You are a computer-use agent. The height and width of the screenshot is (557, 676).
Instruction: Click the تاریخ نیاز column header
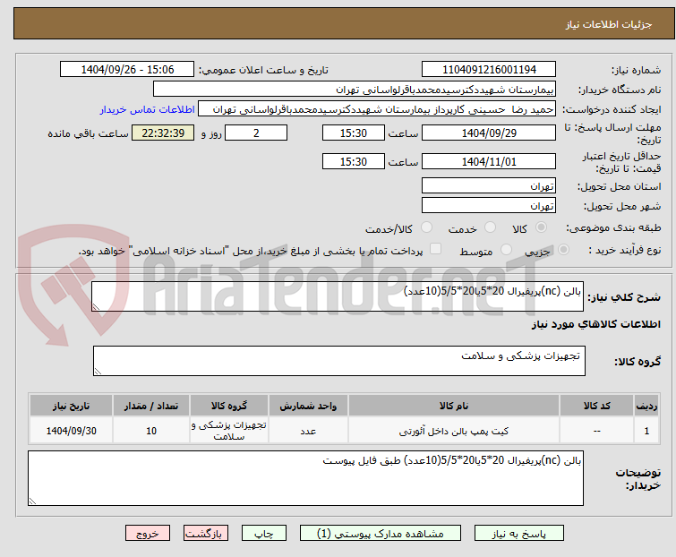pyautogui.click(x=71, y=406)
